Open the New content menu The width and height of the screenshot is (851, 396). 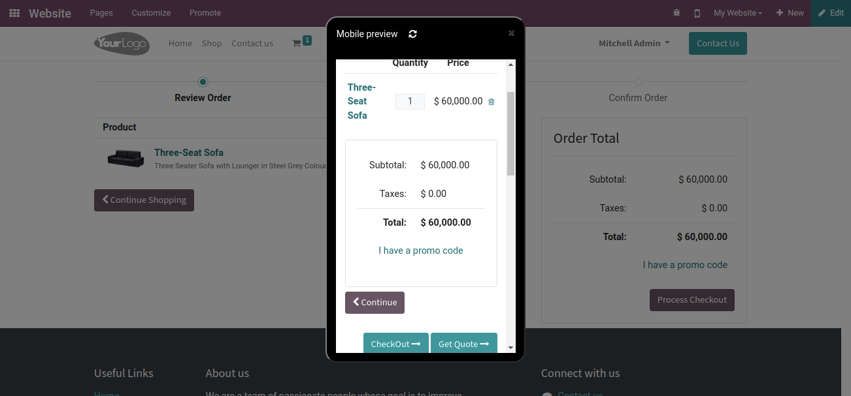coord(790,13)
